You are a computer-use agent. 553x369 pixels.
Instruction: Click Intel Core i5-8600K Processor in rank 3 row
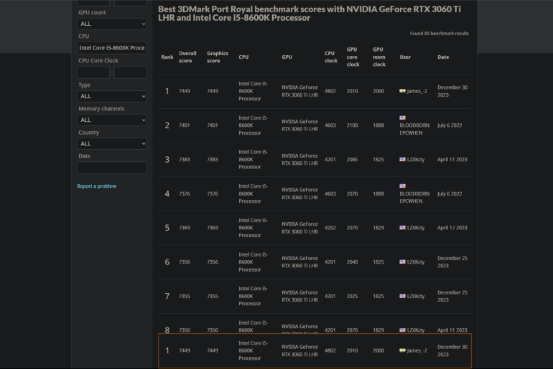(254, 160)
